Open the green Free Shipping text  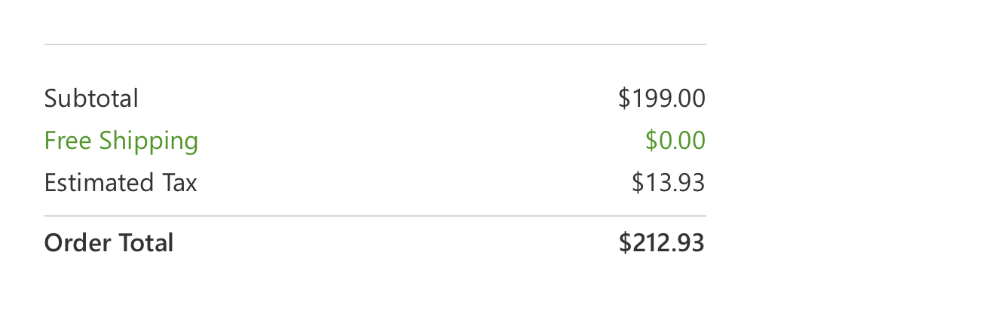click(121, 141)
